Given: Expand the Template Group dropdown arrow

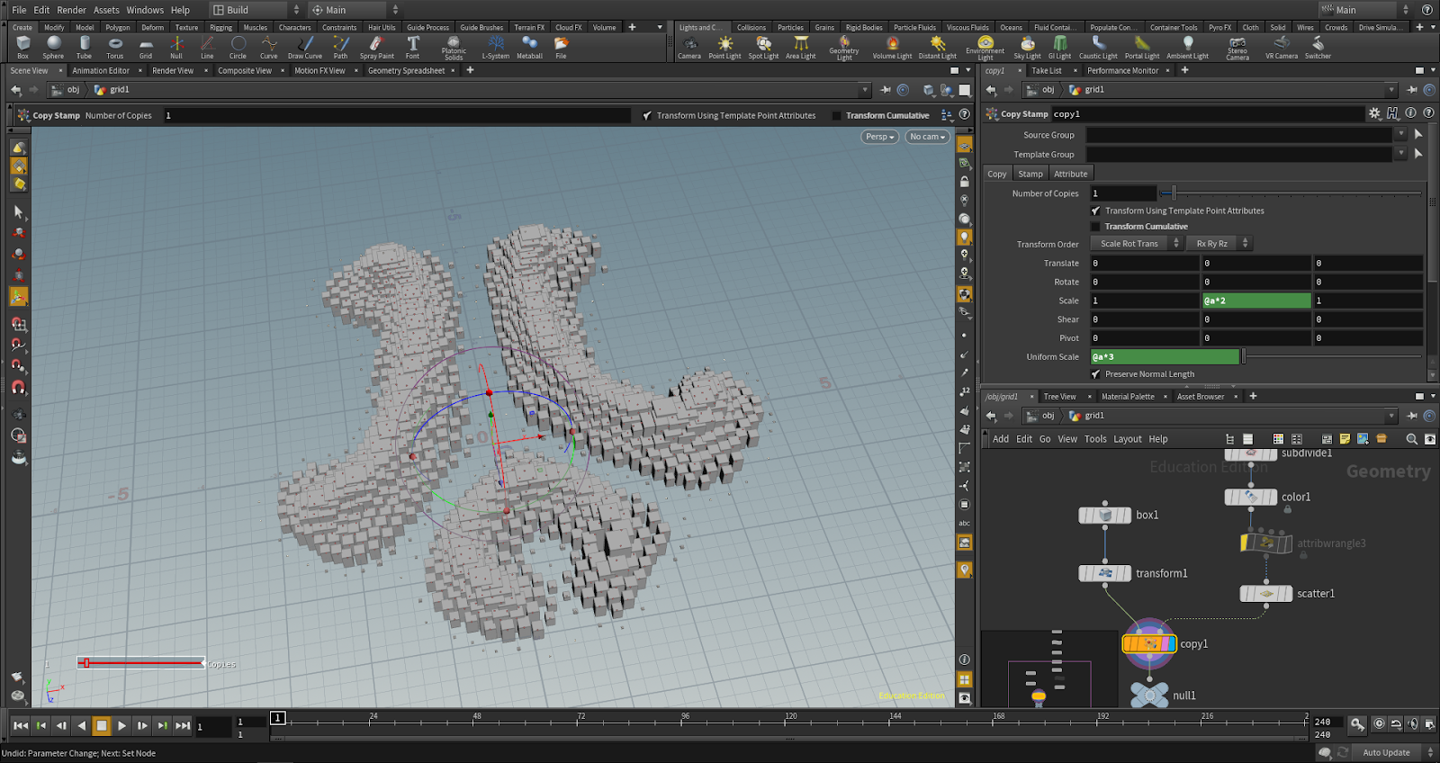Looking at the screenshot, I should 1400,154.
